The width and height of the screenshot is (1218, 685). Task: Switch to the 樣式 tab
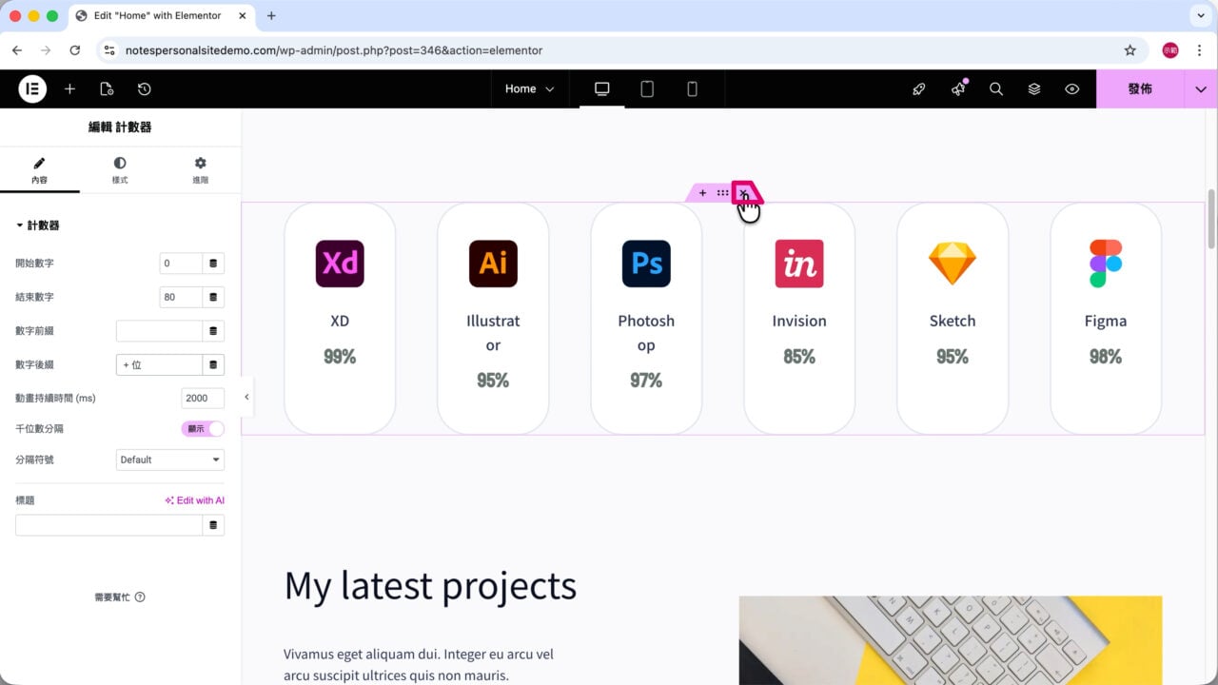pos(120,170)
